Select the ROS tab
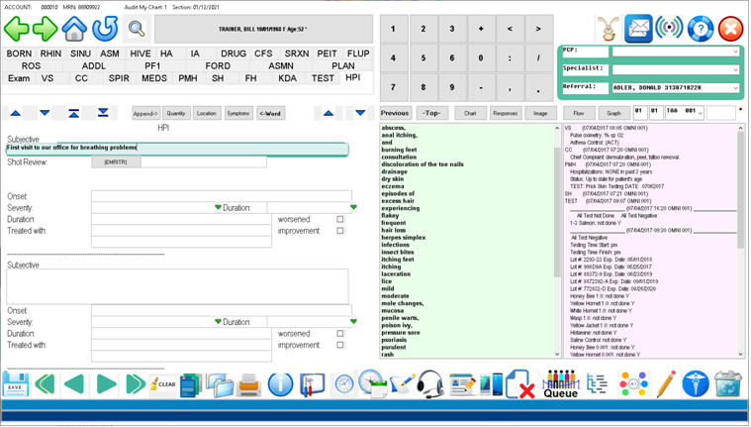 click(31, 66)
